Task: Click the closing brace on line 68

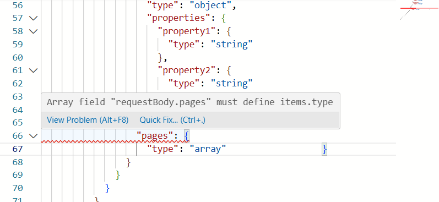Action: [128, 162]
